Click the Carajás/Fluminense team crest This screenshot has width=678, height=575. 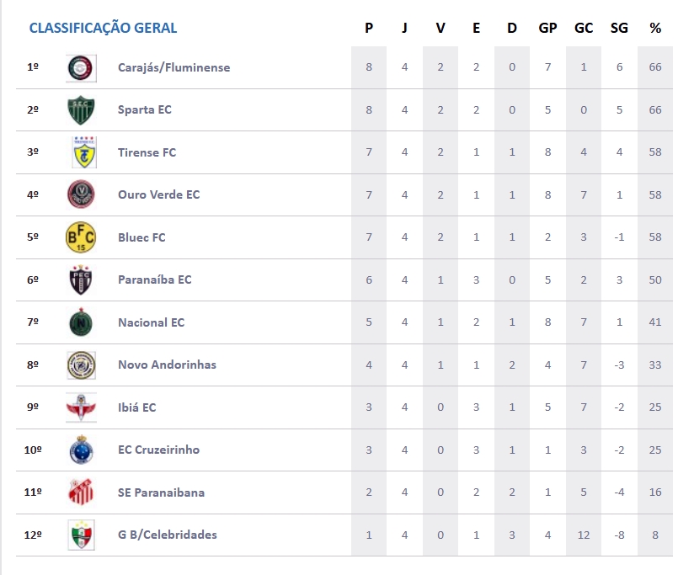82,68
